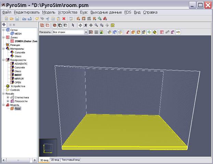Collapse the Материалы tree node
Viewport: 213px width, 164px height.
3,49
